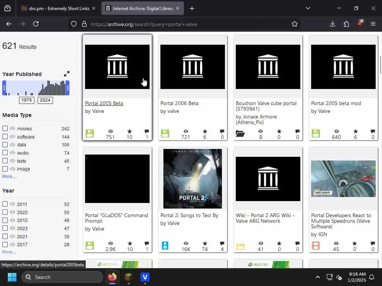Open the uBlock extension icon with badge
Image resolution: width=382 pixels, height=286 pixels.
360,23
